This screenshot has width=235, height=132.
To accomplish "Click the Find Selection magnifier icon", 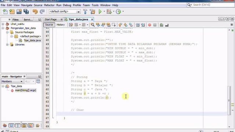I will click(x=93, y=25).
